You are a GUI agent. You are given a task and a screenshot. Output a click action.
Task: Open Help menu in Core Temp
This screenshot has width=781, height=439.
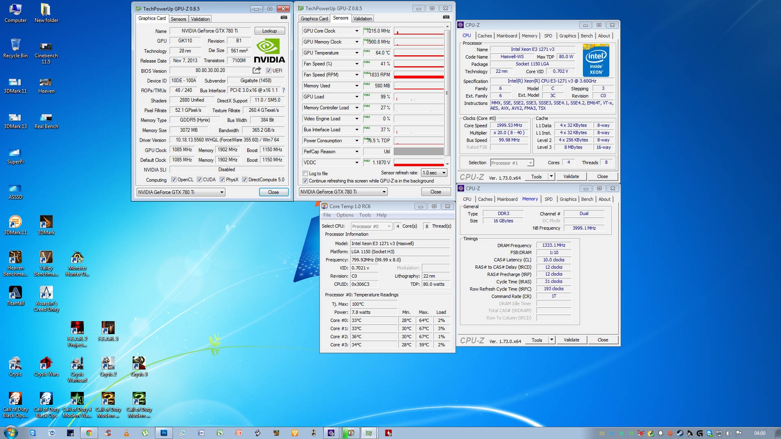point(382,215)
